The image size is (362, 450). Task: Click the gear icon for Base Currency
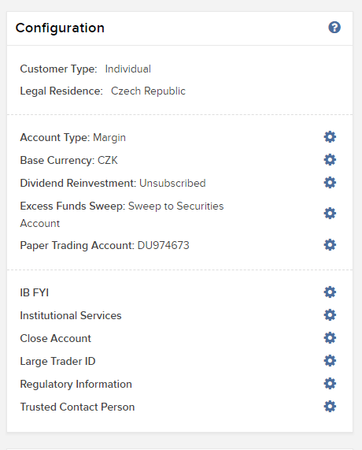point(330,160)
